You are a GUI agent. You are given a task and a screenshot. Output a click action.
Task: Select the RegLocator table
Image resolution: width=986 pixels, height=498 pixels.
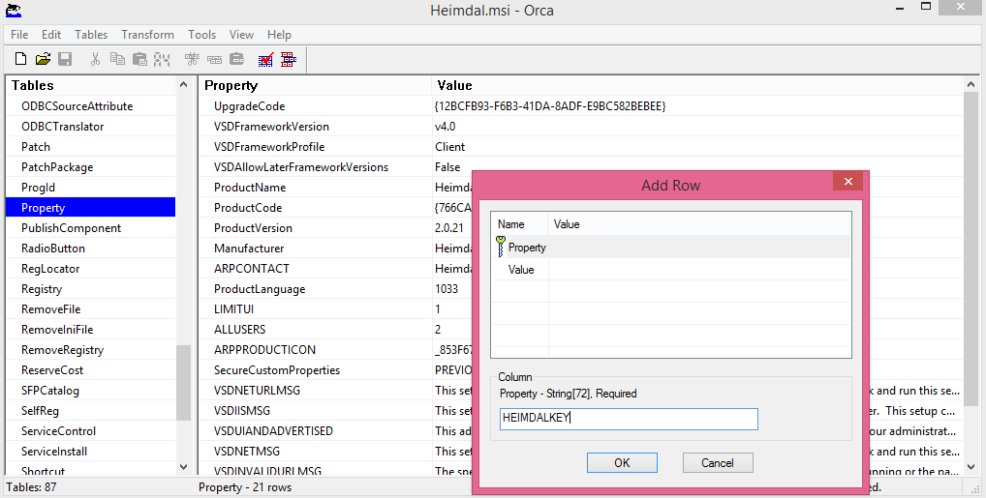[x=90, y=268]
